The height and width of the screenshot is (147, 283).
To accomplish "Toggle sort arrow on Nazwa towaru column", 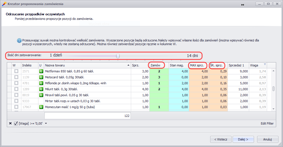I will 128,65.
